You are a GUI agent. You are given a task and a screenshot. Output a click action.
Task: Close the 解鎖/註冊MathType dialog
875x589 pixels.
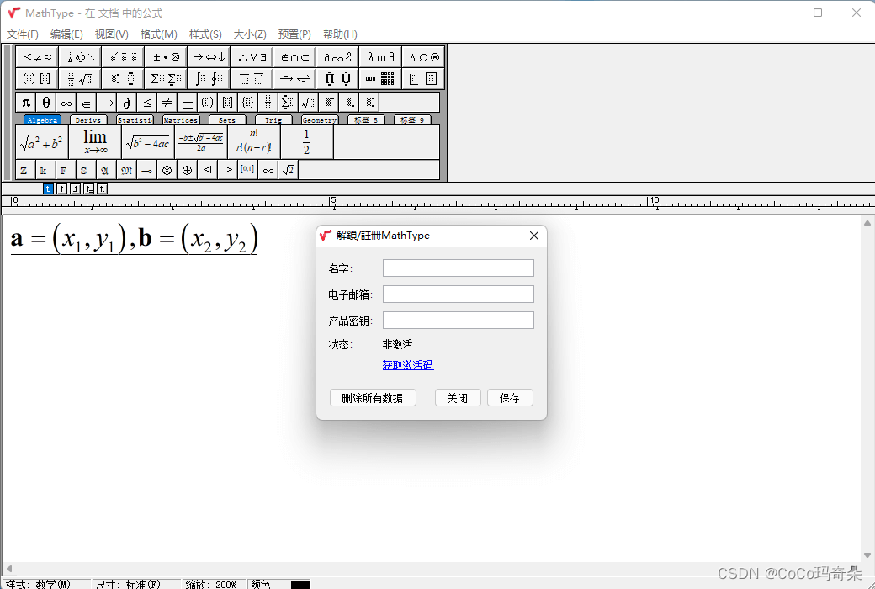tap(534, 236)
